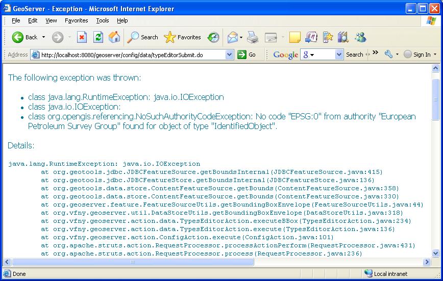Image resolution: width=443 pixels, height=281 pixels.
Task: Expand the wrench settings dropdown arrow
Action: pyautogui.click(x=397, y=54)
